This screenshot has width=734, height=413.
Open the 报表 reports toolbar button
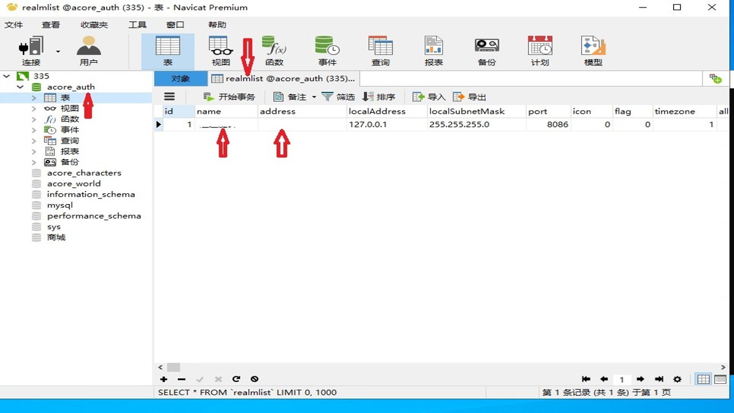pos(434,52)
